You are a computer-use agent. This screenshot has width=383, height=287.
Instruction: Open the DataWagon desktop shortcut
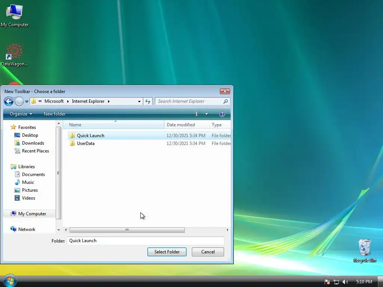tap(15, 55)
